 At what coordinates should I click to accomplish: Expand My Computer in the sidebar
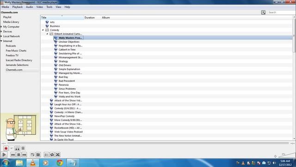(x=1, y=27)
